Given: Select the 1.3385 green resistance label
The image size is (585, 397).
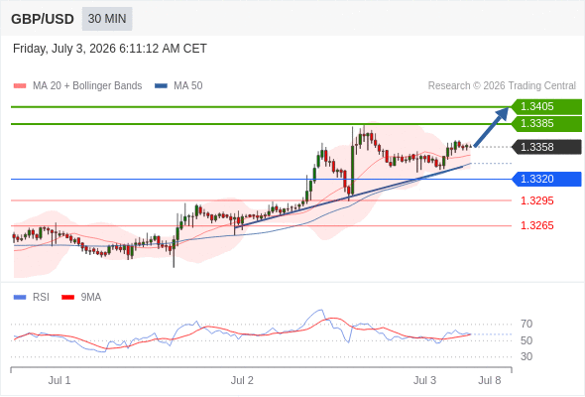Looking at the screenshot, I should (546, 124).
